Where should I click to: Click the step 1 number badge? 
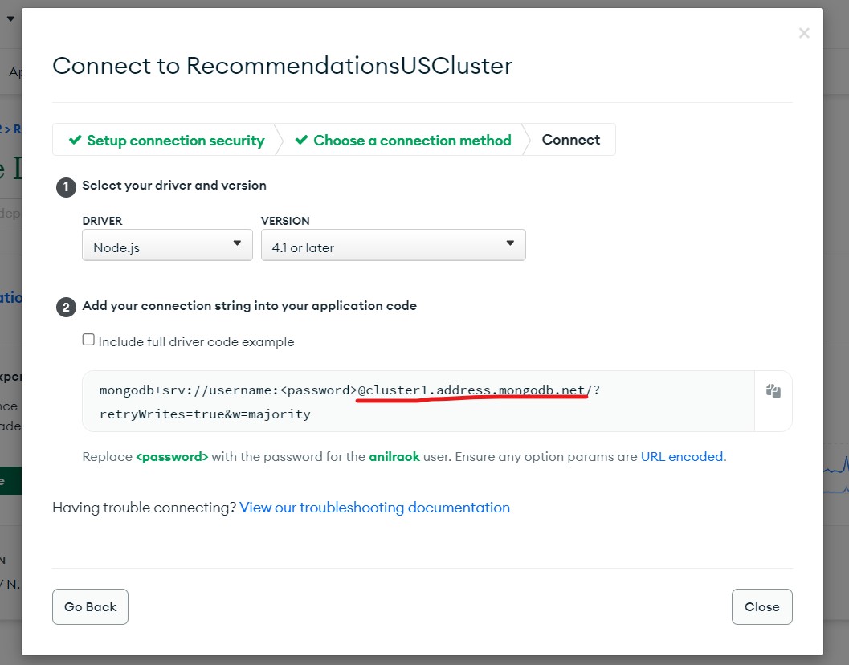click(66, 187)
